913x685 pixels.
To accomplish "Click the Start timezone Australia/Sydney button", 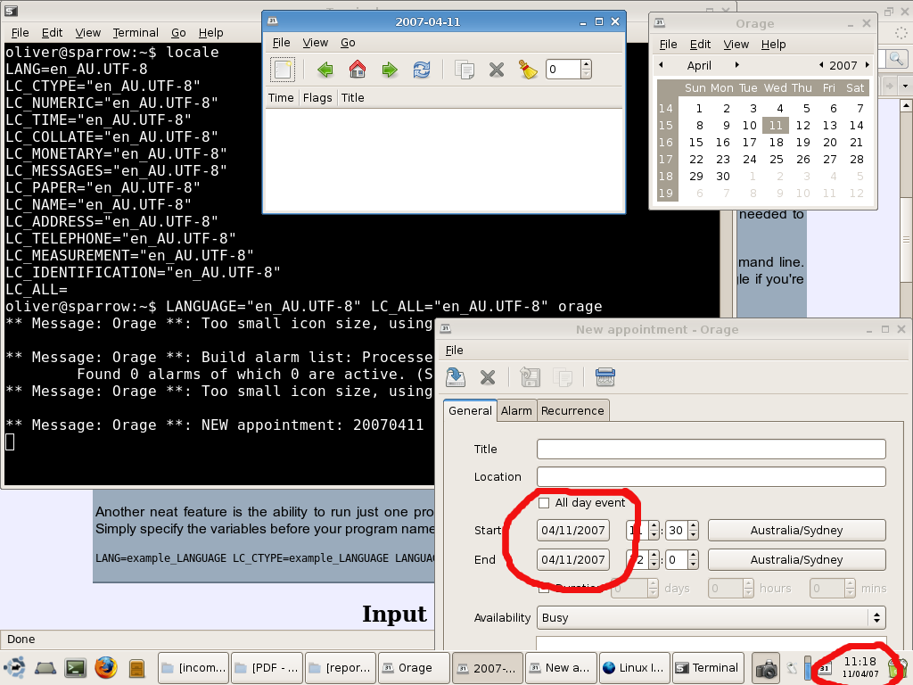I will pyautogui.click(x=796, y=531).
